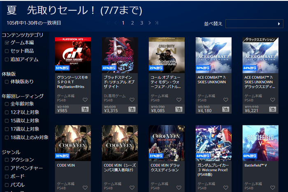Open the Battlefield V cover thumbnail
Image resolution: width=288 pixels, height=192 pixels.
pyautogui.click(x=260, y=143)
